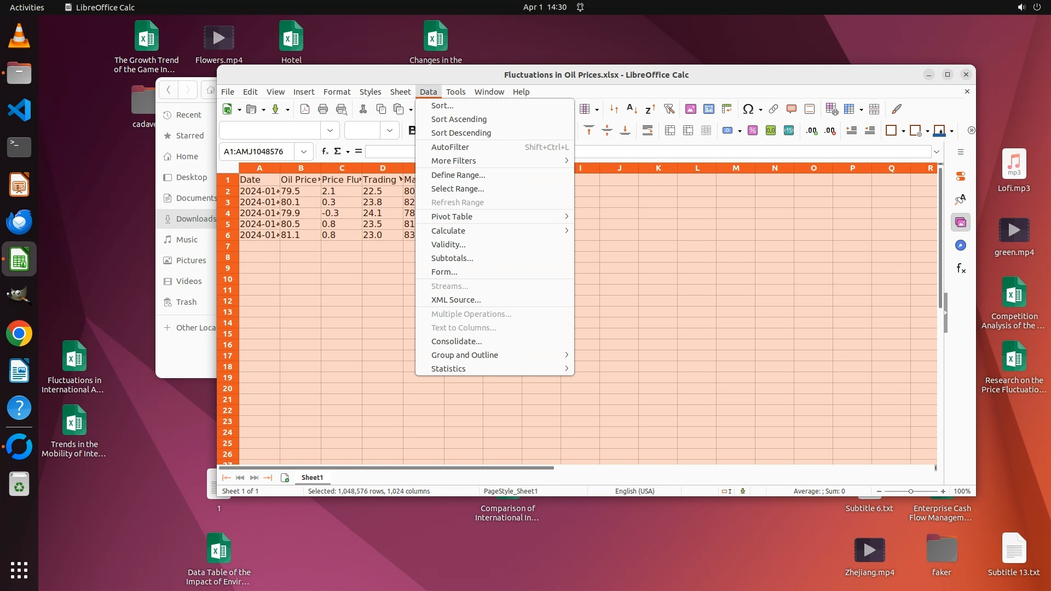1051x591 pixels.
Task: Open the Sheet1 tab
Action: (312, 477)
